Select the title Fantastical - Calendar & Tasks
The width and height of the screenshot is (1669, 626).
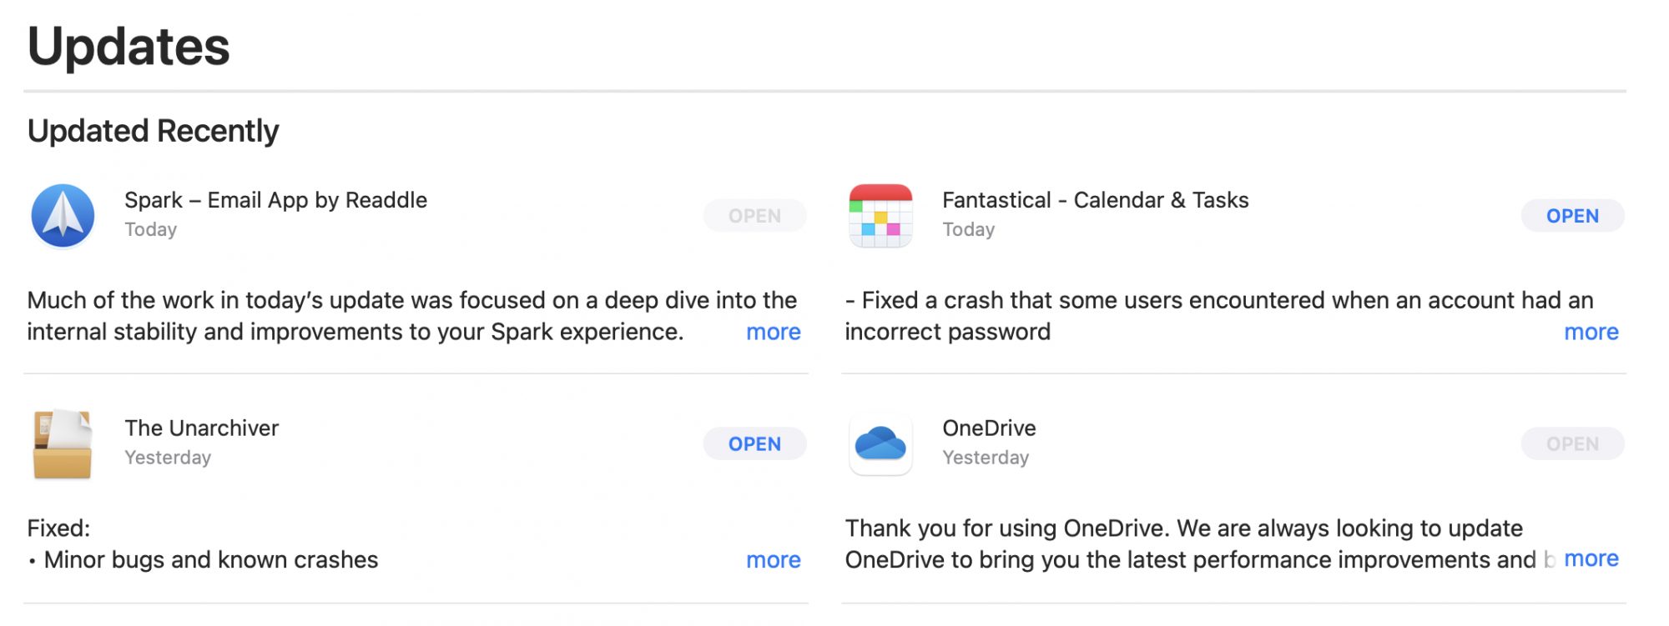(1095, 200)
